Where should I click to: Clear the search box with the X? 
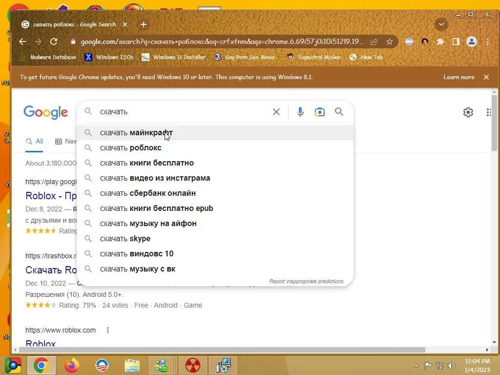276,112
